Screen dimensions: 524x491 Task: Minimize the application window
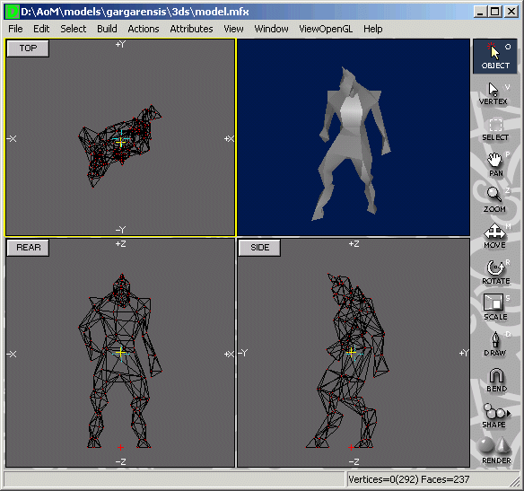coord(480,12)
